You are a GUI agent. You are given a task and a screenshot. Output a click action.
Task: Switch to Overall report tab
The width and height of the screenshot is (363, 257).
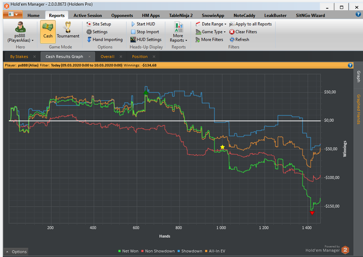(x=107, y=57)
